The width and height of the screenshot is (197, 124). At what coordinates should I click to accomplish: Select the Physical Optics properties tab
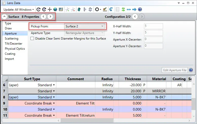click(x=15, y=49)
